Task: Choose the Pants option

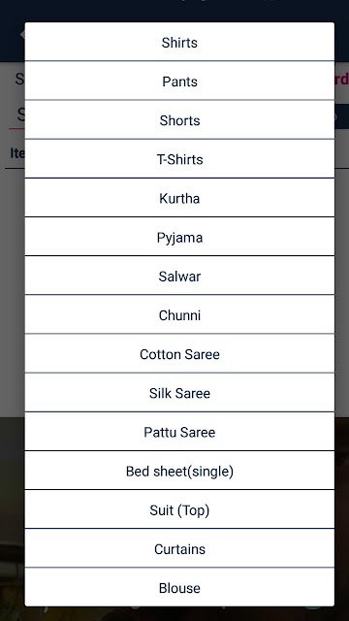Action: [x=179, y=81]
